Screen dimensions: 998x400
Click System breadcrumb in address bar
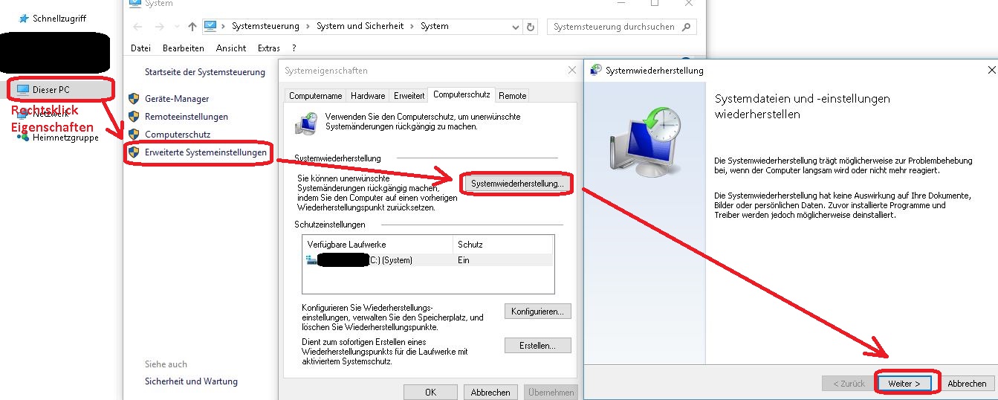tap(435, 26)
